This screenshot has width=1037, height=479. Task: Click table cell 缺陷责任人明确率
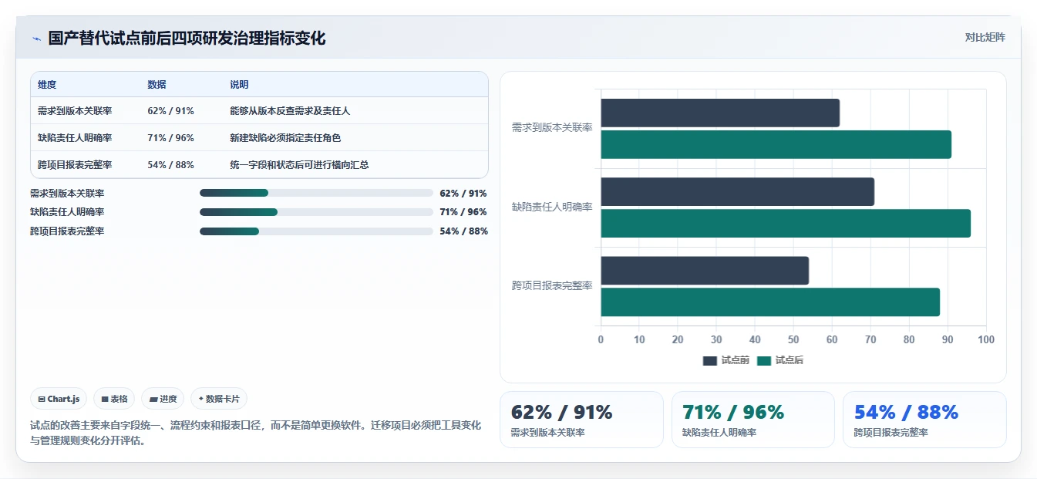[x=75, y=138]
